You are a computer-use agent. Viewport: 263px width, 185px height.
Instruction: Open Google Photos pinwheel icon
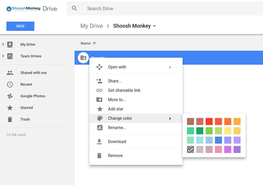coord(10,96)
